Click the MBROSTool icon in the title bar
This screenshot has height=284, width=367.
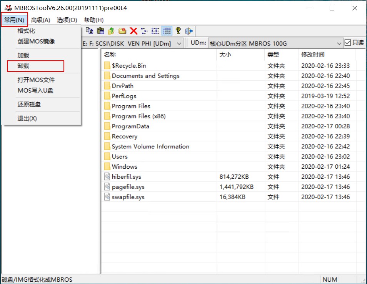(8, 7)
